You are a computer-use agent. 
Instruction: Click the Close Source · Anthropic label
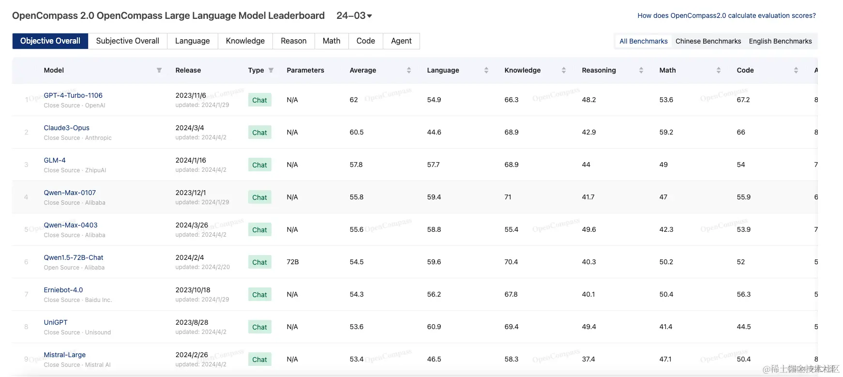point(78,138)
